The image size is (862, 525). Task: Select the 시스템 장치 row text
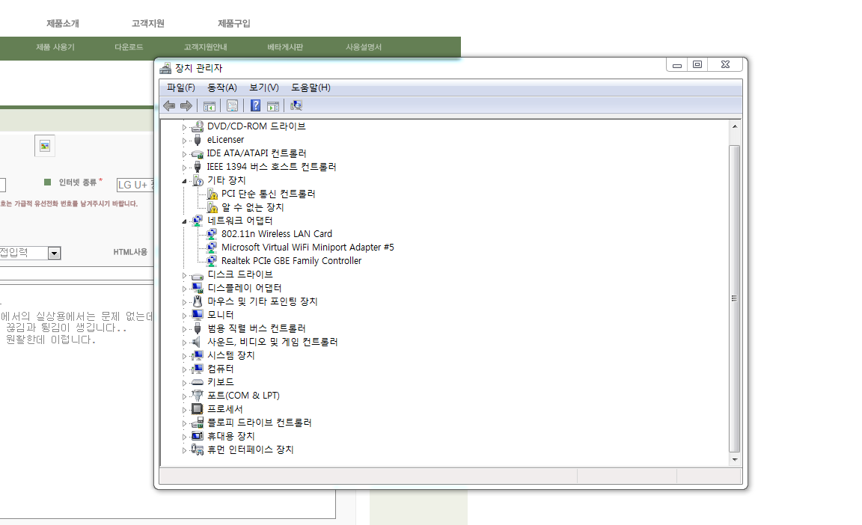pyautogui.click(x=231, y=356)
